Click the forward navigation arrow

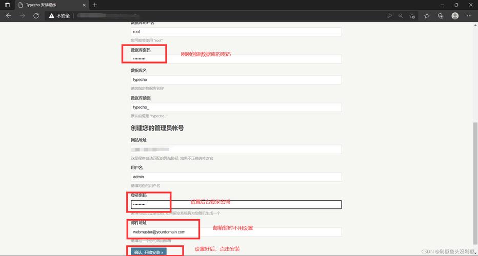22,16
